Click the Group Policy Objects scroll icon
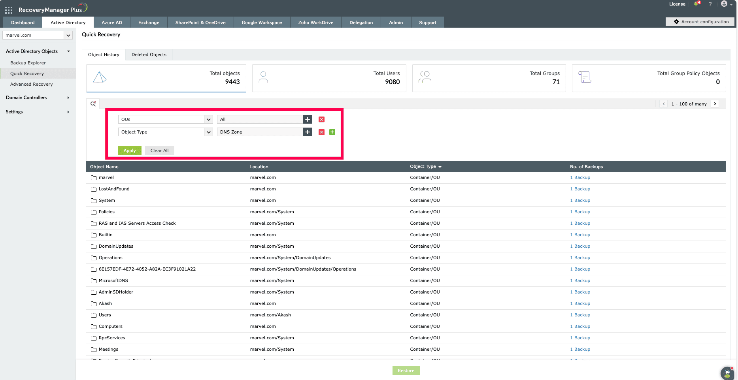Viewport: 738px width, 380px height. click(x=585, y=77)
